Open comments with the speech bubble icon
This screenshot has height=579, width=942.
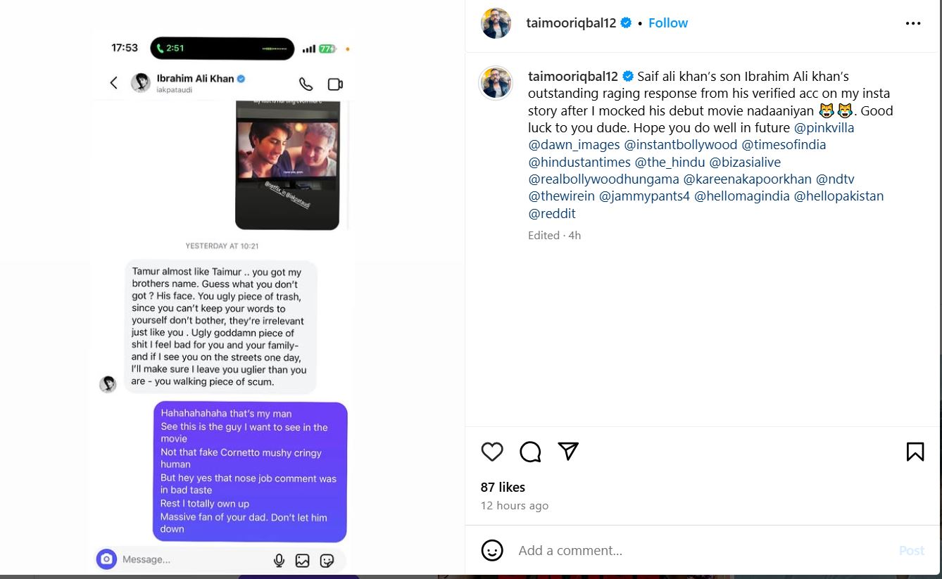tap(530, 452)
